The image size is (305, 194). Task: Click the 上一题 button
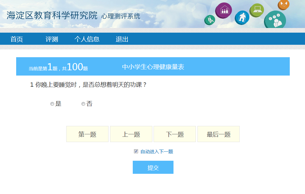tap(131, 134)
